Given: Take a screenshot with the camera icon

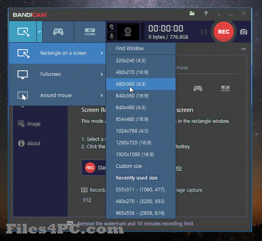Looking at the screenshot, I should coord(244,32).
